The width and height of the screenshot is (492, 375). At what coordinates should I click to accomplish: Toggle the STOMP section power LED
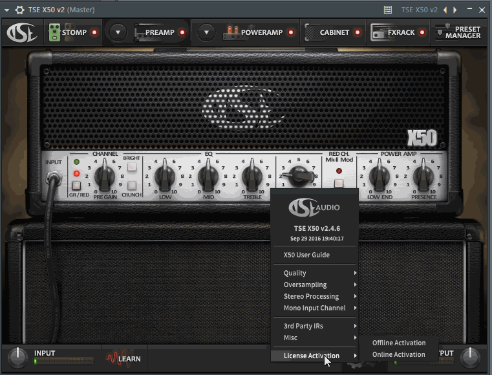click(94, 32)
